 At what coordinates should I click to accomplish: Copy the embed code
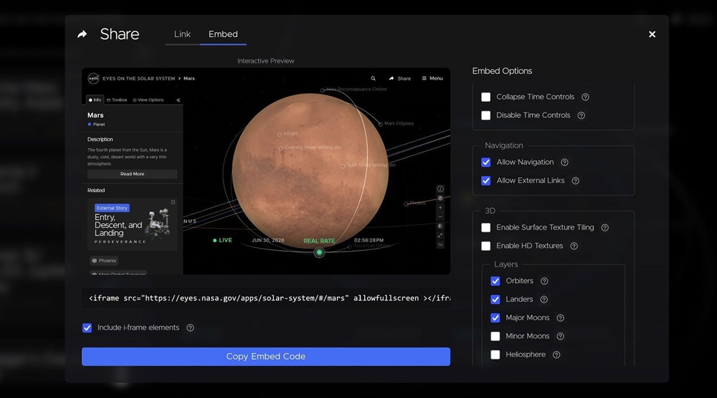point(266,356)
